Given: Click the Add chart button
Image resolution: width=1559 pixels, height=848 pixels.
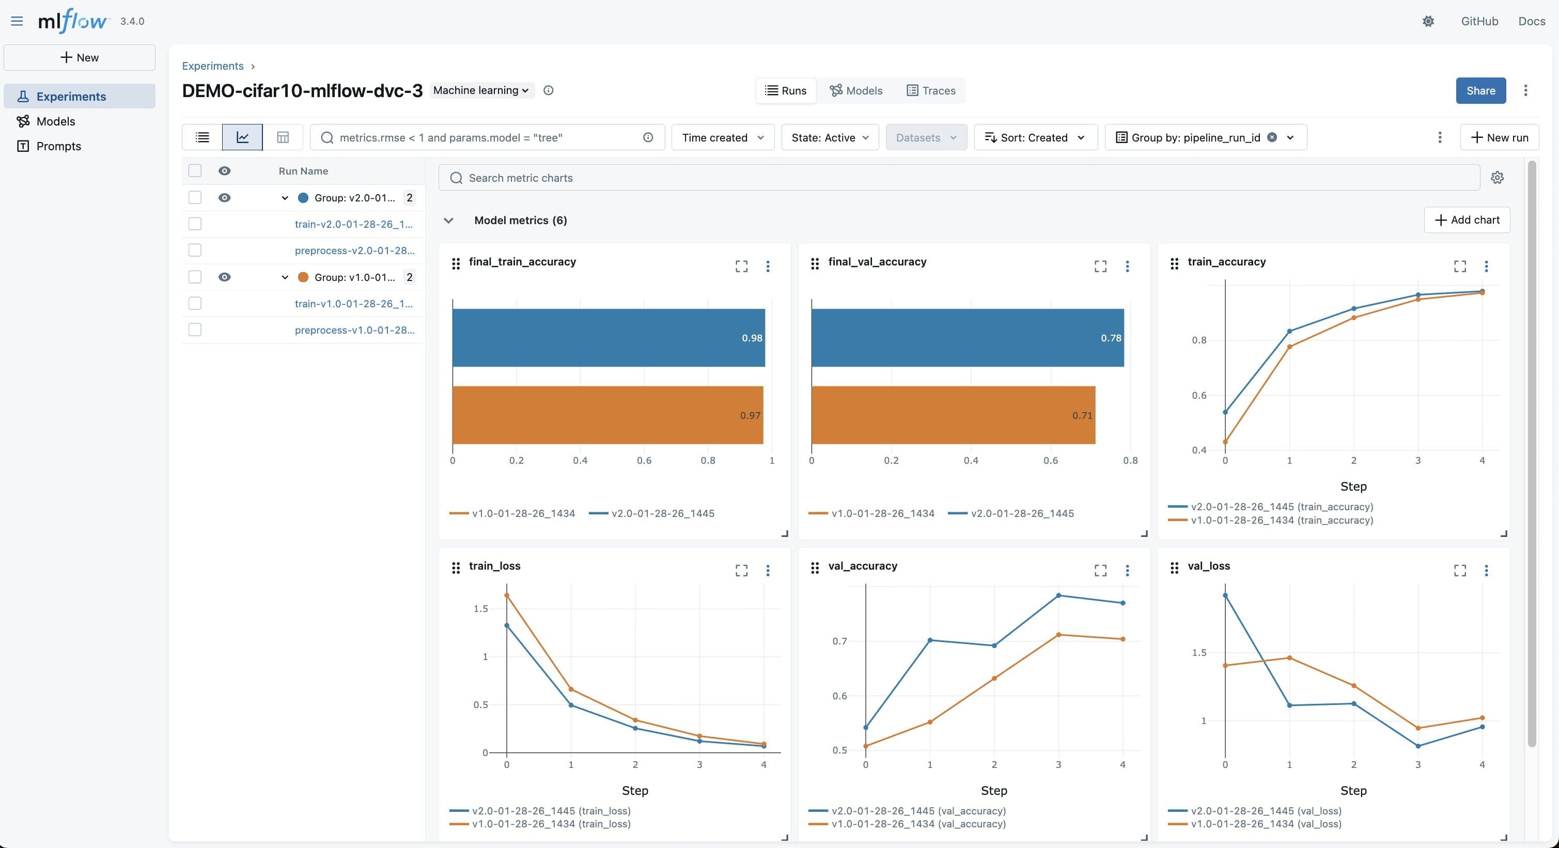Looking at the screenshot, I should click(x=1467, y=219).
